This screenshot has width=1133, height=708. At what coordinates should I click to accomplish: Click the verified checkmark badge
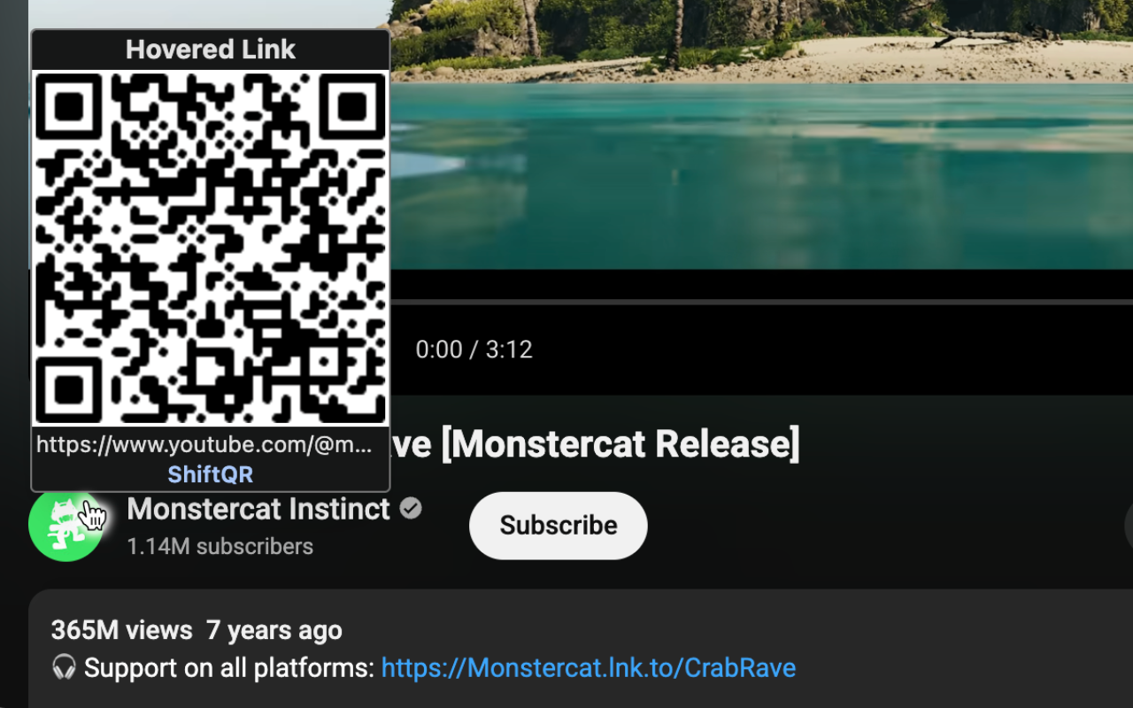[410, 509]
